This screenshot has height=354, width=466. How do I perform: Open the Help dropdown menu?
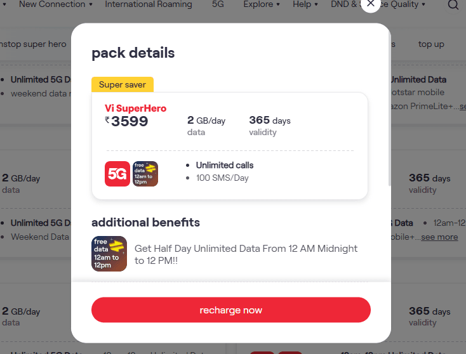[306, 4]
